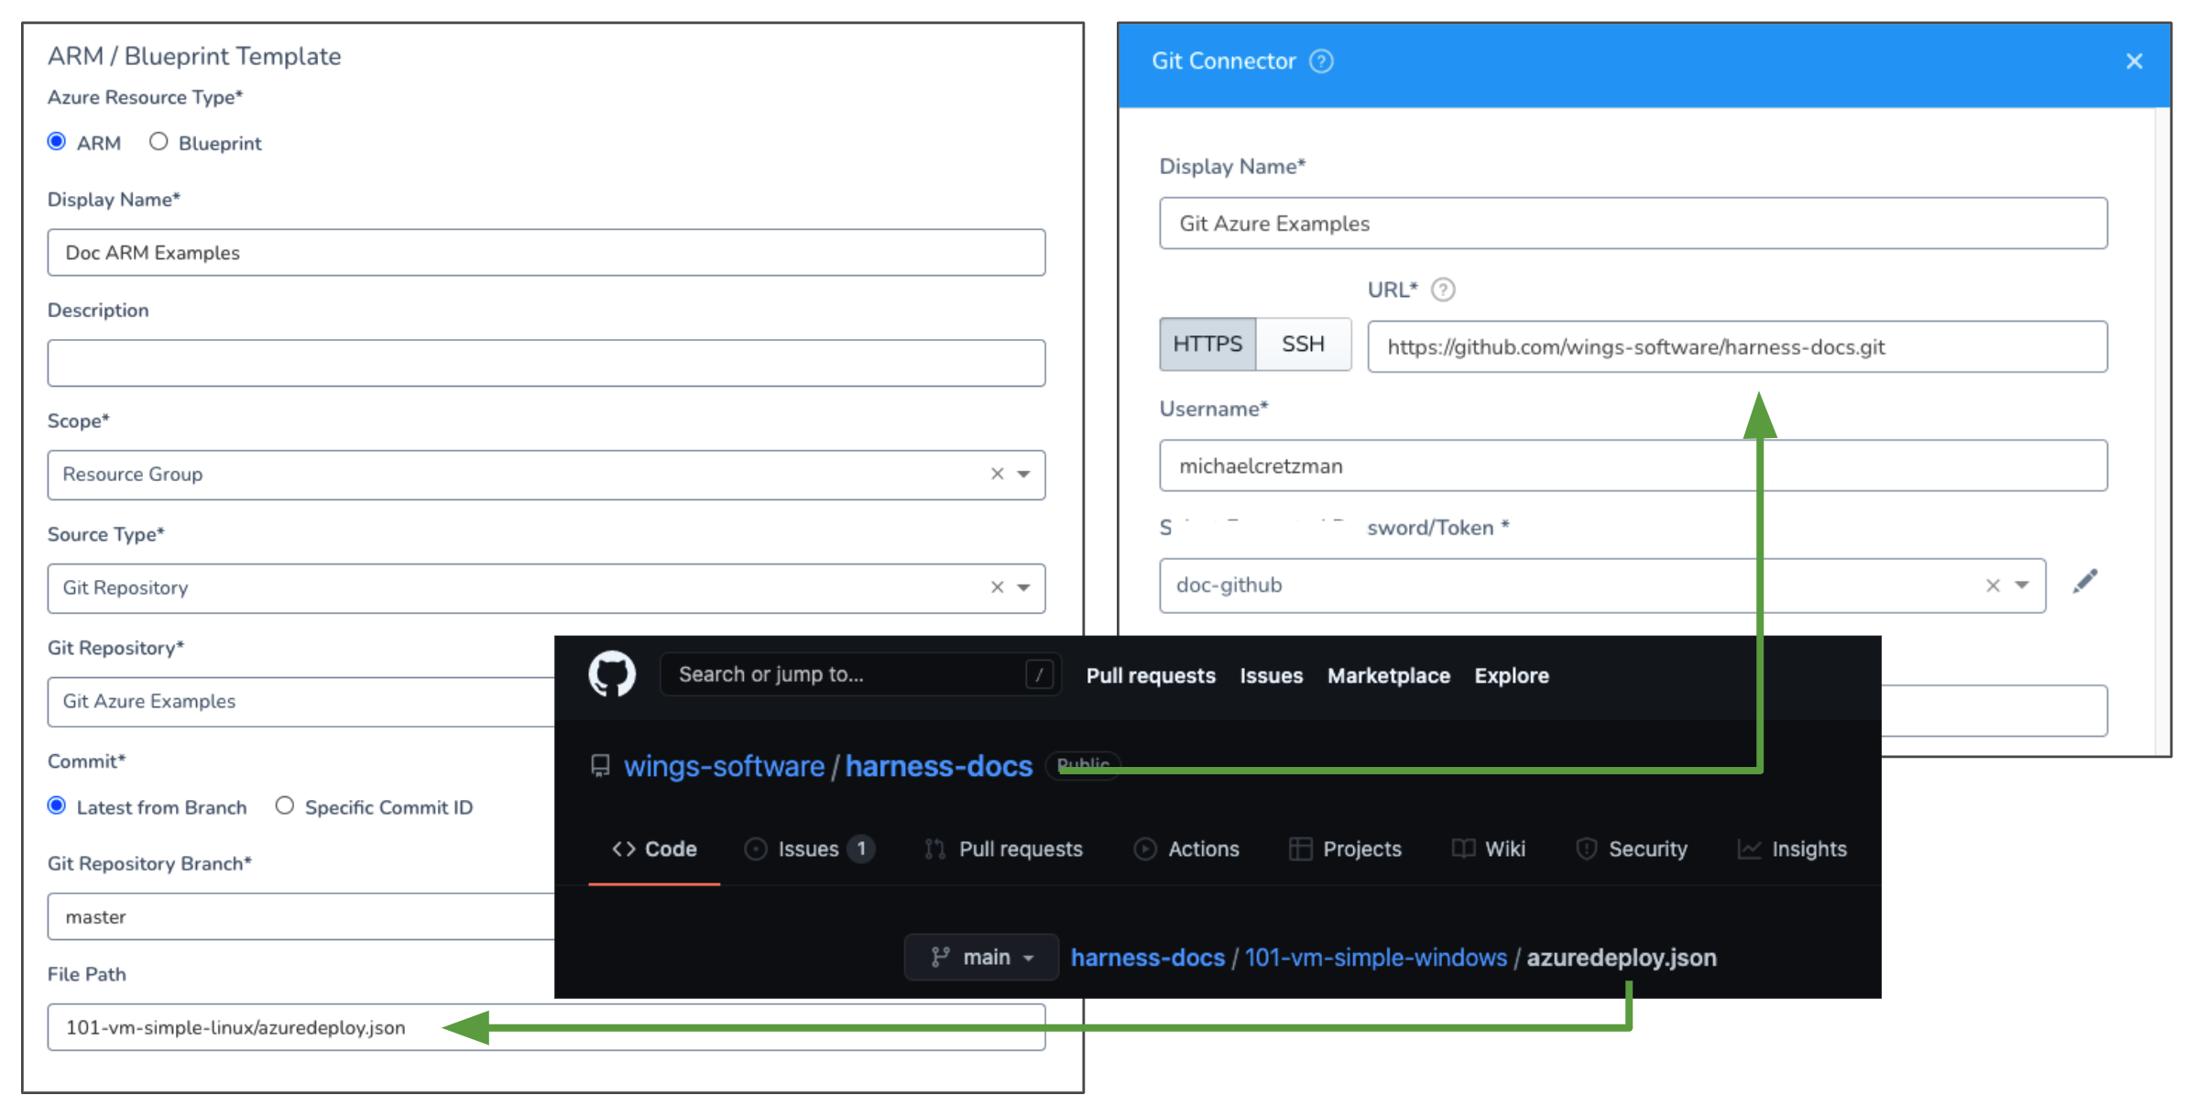Clear the doc-github secret selection
The image size is (2185, 1106).
[1993, 586]
